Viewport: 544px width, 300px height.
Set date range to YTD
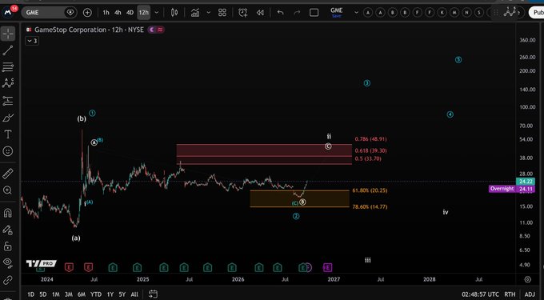[x=96, y=294]
